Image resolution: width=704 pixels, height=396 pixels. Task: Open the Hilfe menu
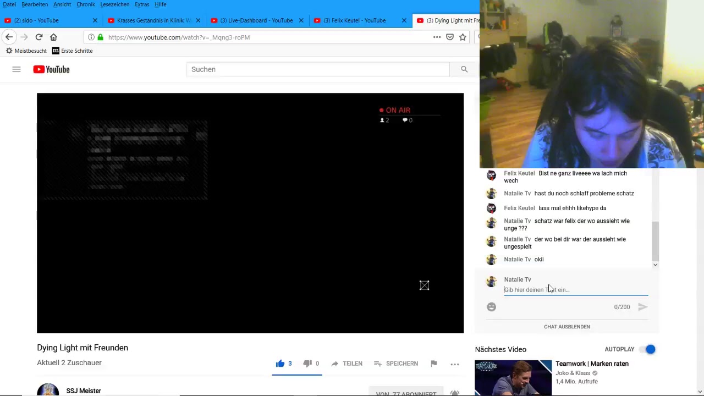(161, 4)
